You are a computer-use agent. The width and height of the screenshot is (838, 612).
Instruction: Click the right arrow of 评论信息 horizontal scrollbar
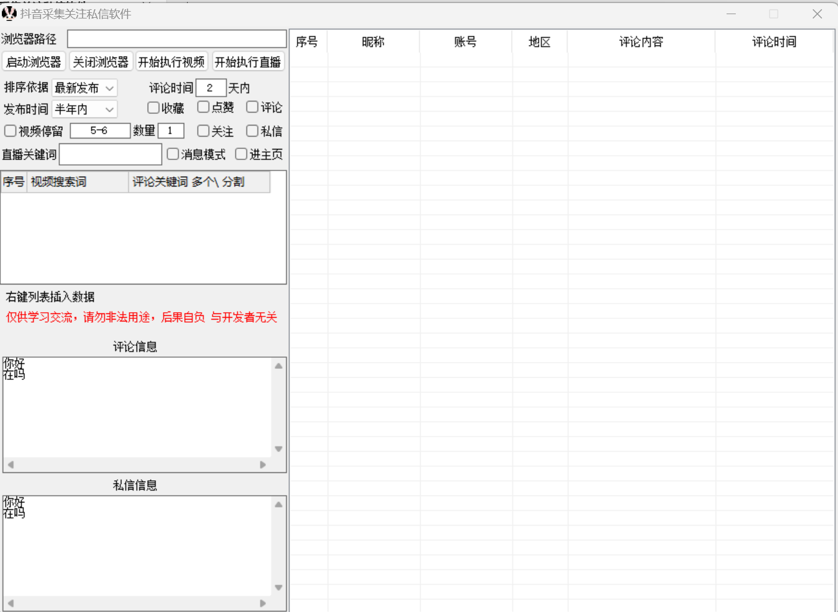click(x=263, y=465)
